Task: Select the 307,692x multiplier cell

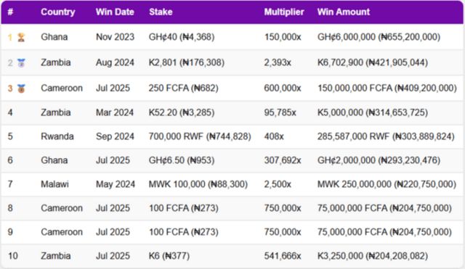Action: click(x=283, y=160)
